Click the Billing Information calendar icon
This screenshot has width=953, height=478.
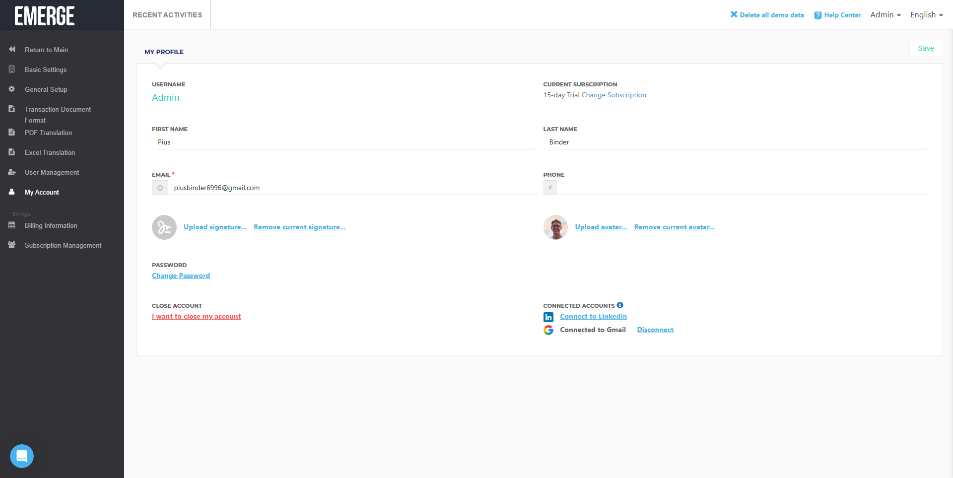tap(12, 225)
